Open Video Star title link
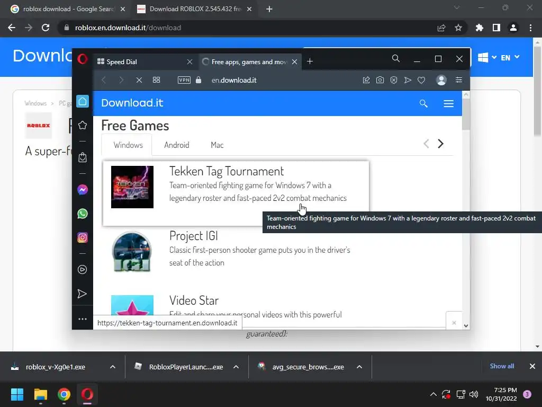542x407 pixels. [x=194, y=300]
